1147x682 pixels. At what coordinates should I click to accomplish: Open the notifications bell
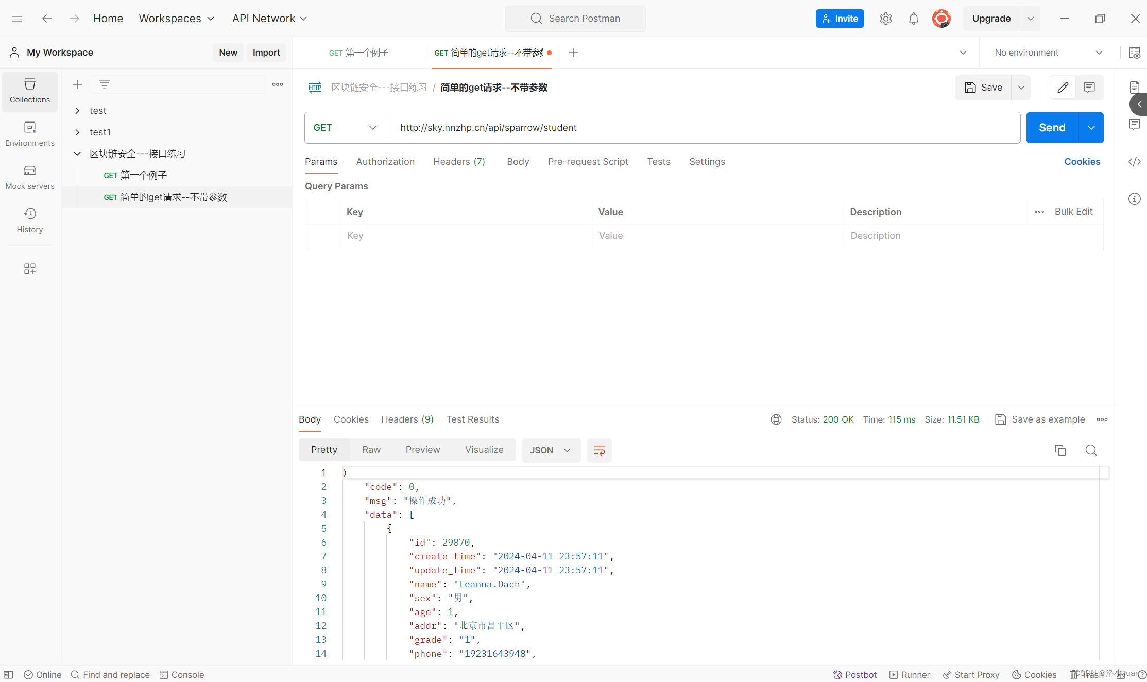click(x=914, y=19)
